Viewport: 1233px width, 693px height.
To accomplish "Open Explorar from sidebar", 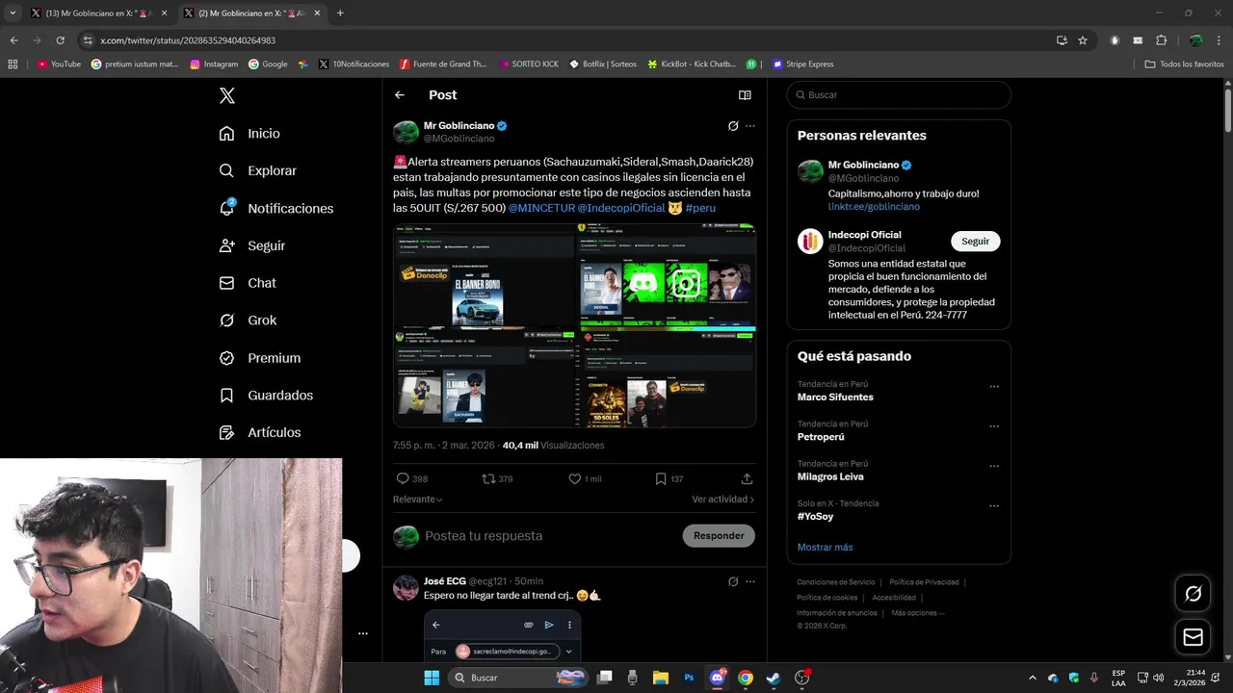I will click(x=257, y=170).
